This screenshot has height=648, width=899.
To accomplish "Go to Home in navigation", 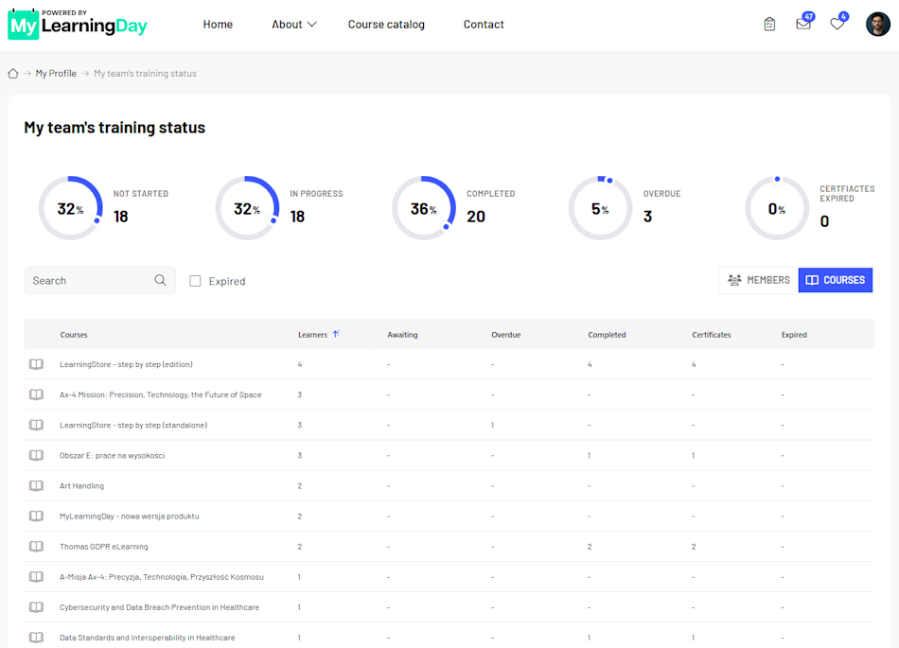I will 218,24.
